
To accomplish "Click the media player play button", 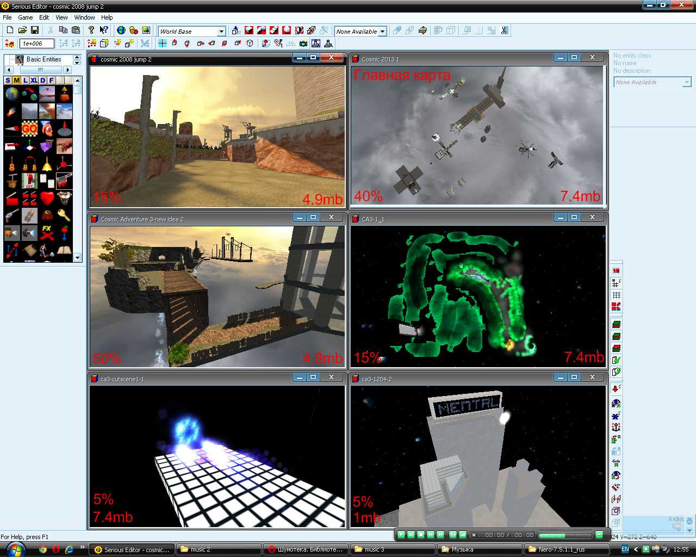I will (401, 535).
